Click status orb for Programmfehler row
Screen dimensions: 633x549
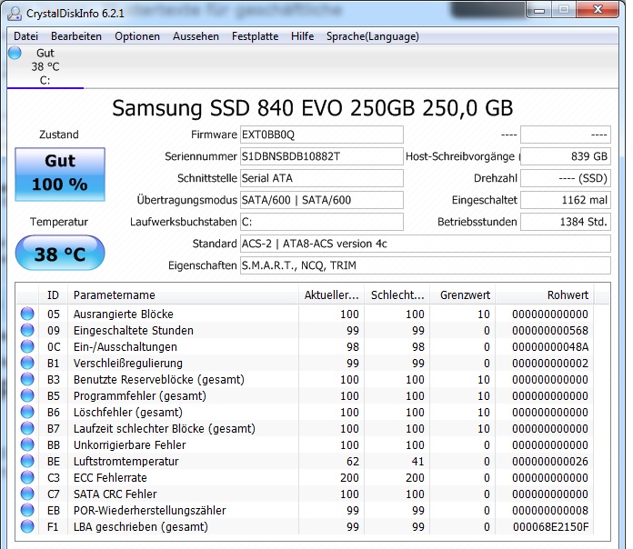coord(27,395)
